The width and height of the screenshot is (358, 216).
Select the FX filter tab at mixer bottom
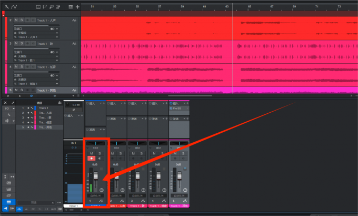(x=33, y=209)
